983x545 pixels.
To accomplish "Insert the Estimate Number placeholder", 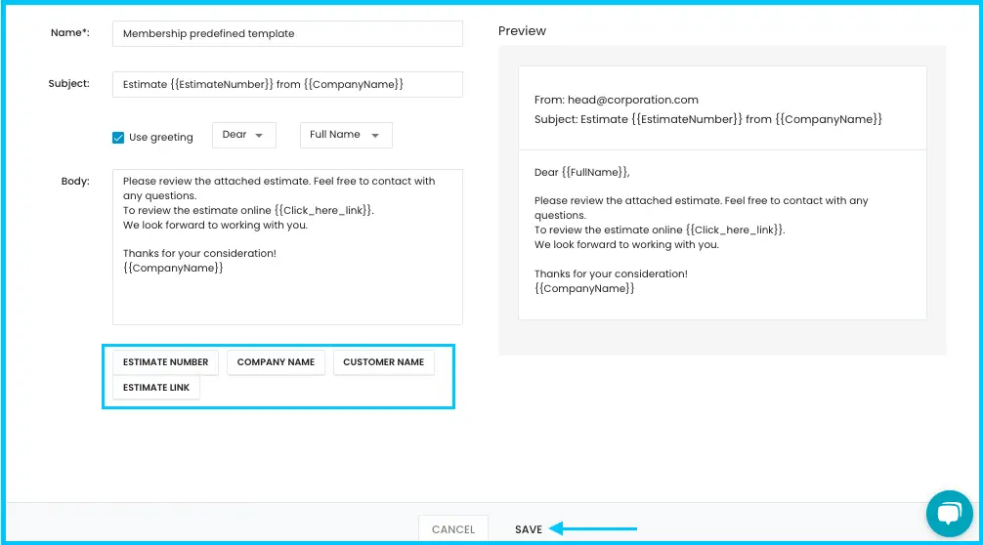I will (165, 362).
